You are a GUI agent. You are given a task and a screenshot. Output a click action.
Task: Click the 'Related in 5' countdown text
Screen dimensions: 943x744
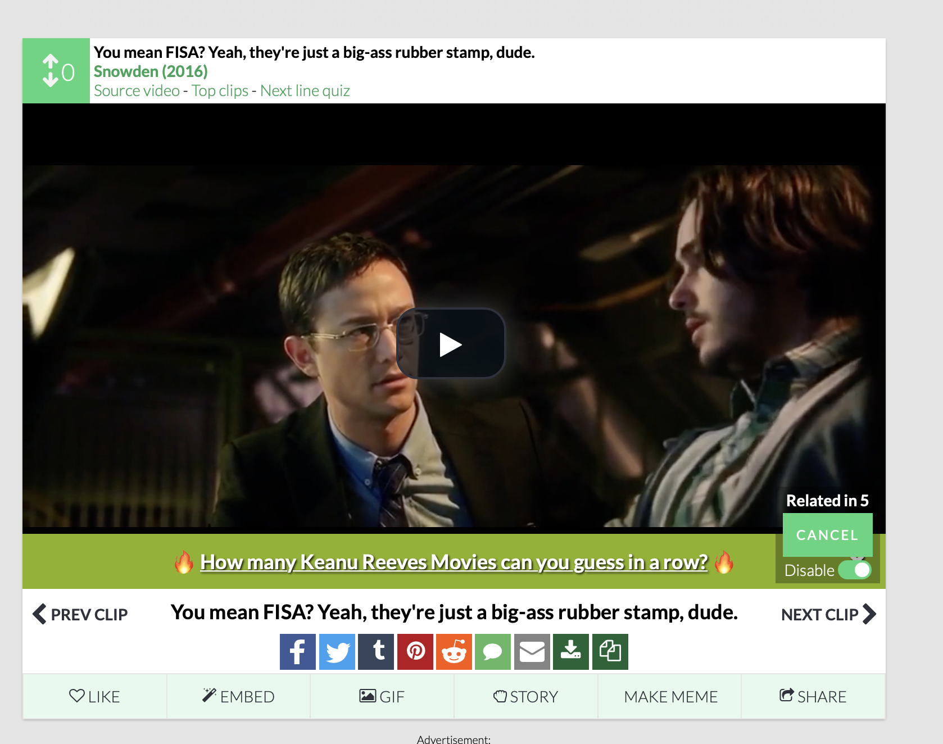pos(827,500)
